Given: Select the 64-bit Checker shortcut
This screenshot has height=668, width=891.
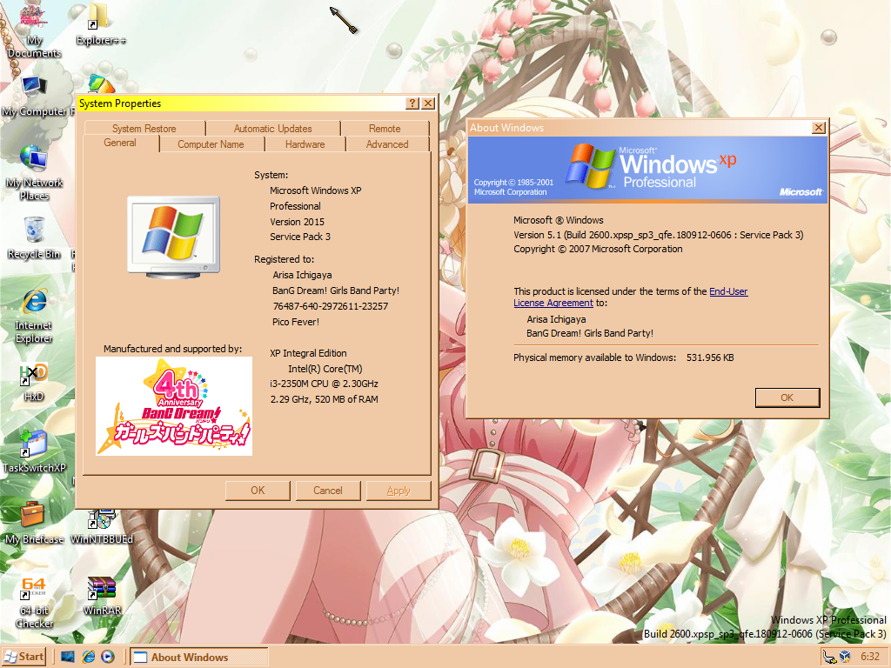Looking at the screenshot, I should [34, 603].
